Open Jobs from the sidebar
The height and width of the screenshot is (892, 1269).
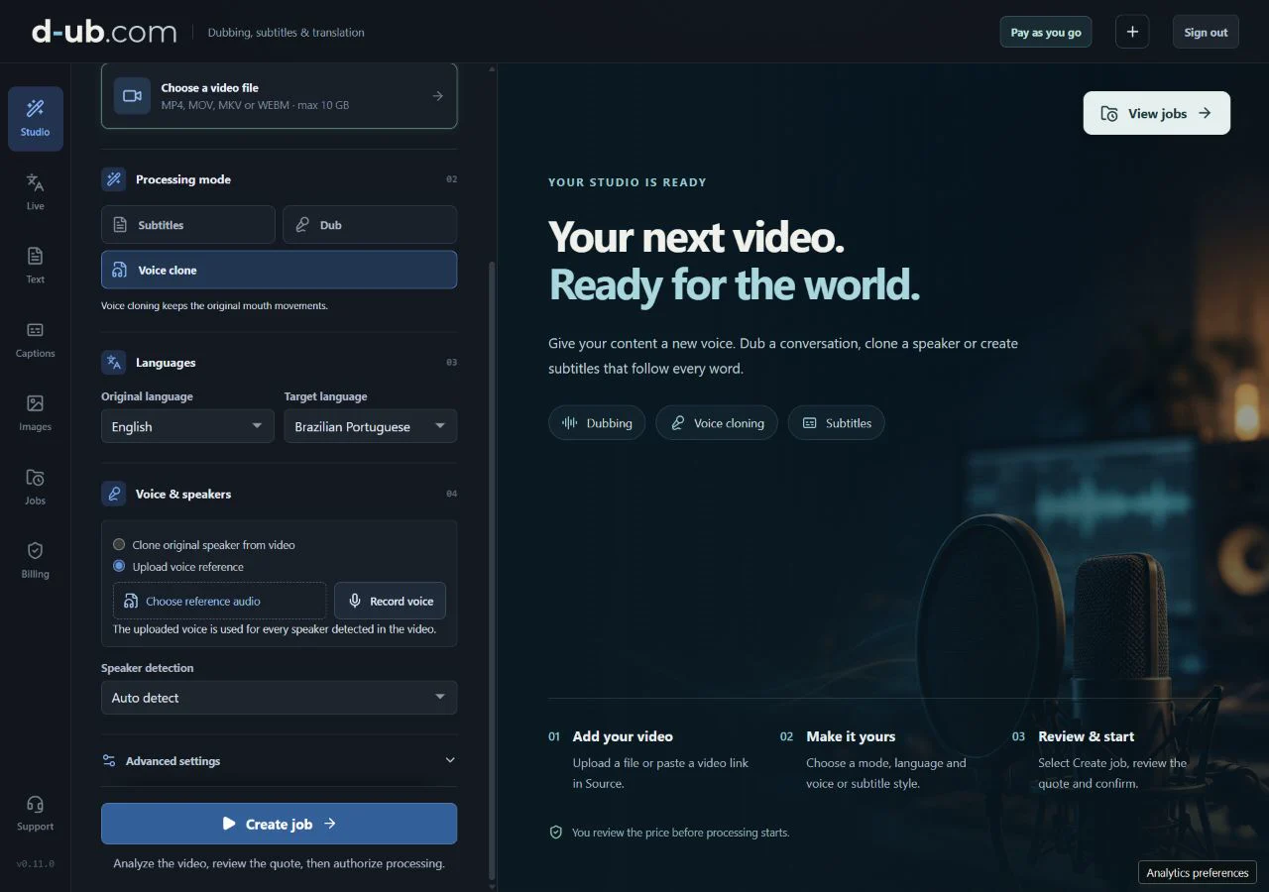tap(36, 487)
